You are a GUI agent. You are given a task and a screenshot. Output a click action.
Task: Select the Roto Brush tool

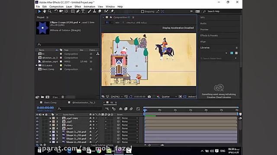pos(106,11)
